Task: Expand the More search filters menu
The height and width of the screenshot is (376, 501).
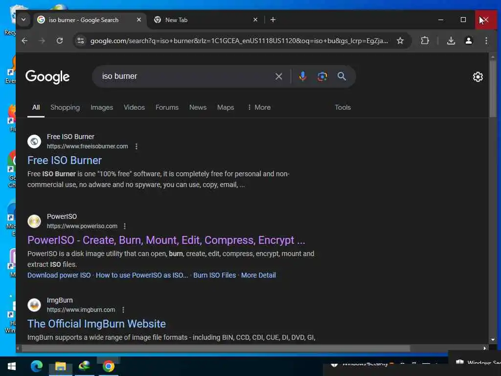Action: [x=259, y=107]
